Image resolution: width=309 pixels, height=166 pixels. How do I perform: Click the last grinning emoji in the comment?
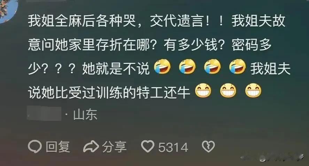253,91
